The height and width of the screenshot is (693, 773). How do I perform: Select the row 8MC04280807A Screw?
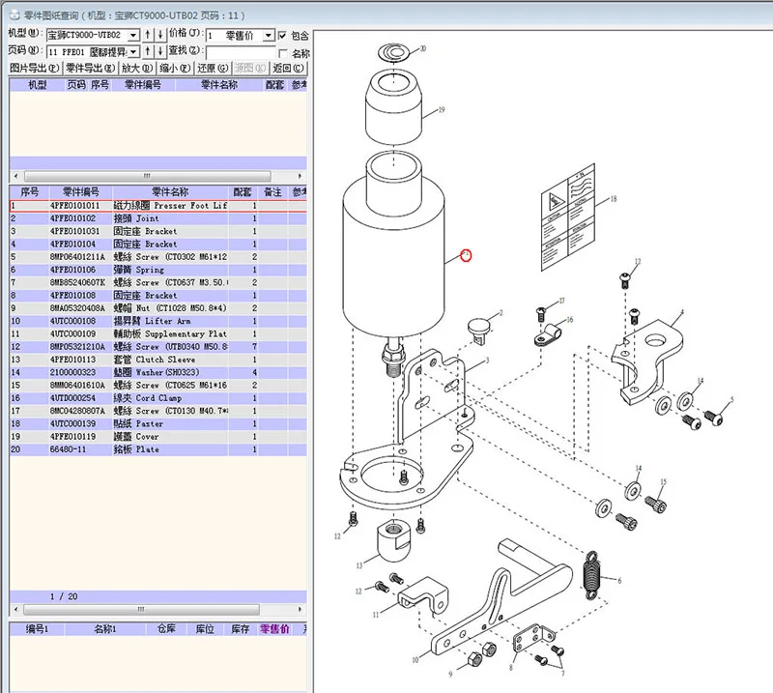157,411
